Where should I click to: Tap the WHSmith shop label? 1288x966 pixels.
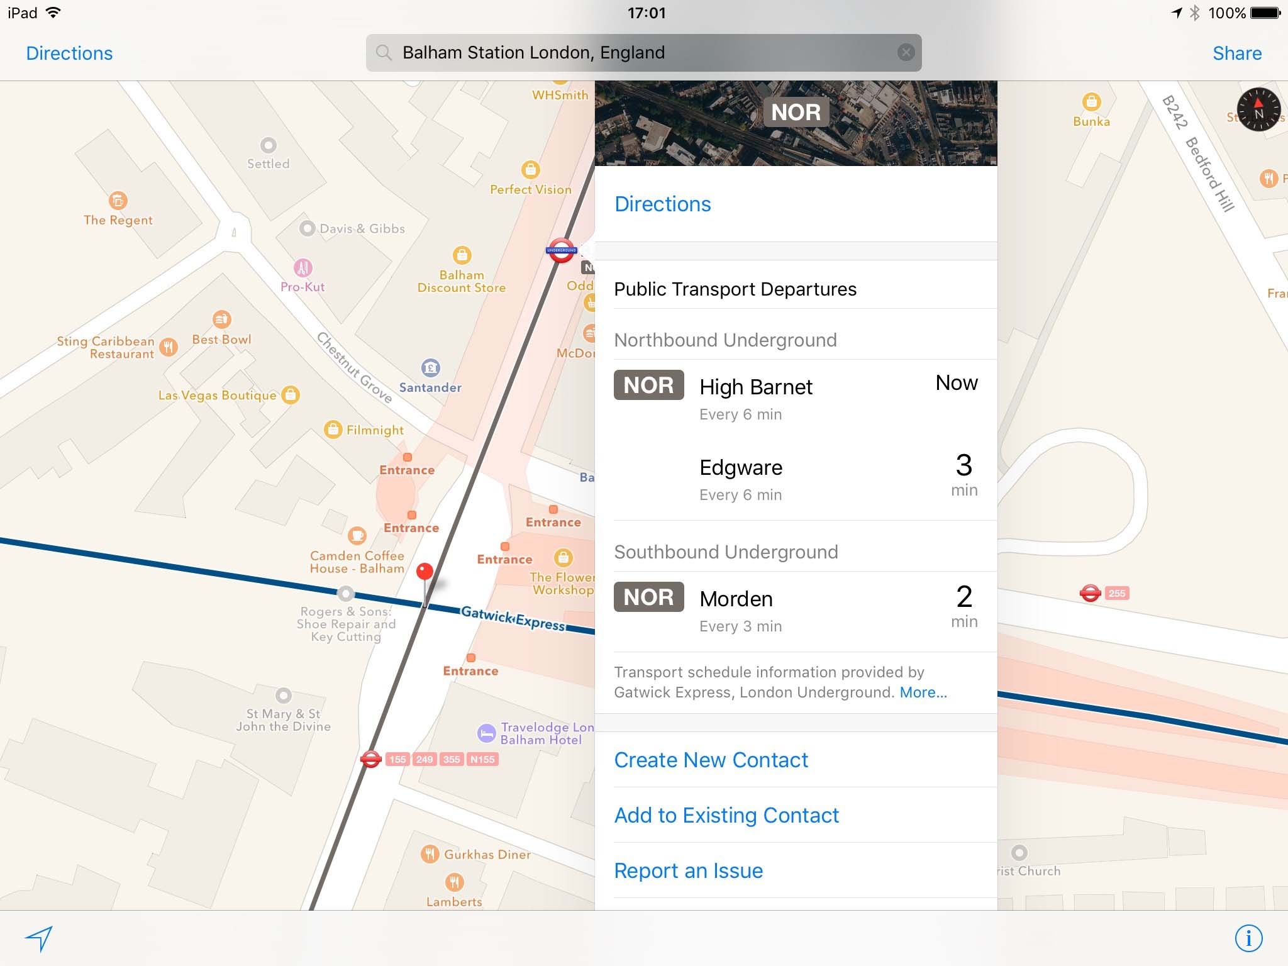click(x=560, y=95)
